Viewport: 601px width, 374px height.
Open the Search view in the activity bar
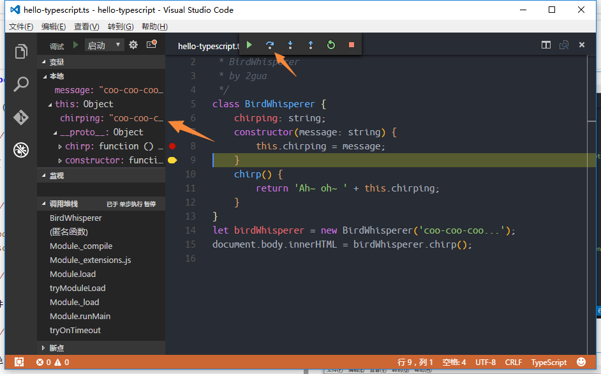point(21,84)
